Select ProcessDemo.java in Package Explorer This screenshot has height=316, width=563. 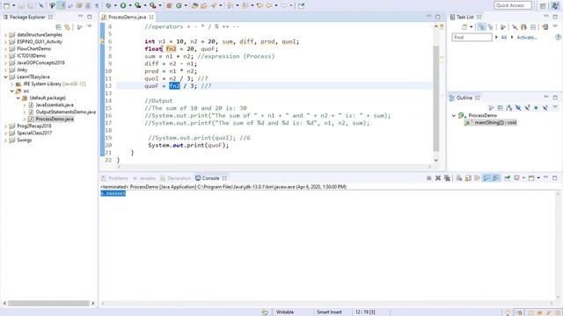(55, 119)
